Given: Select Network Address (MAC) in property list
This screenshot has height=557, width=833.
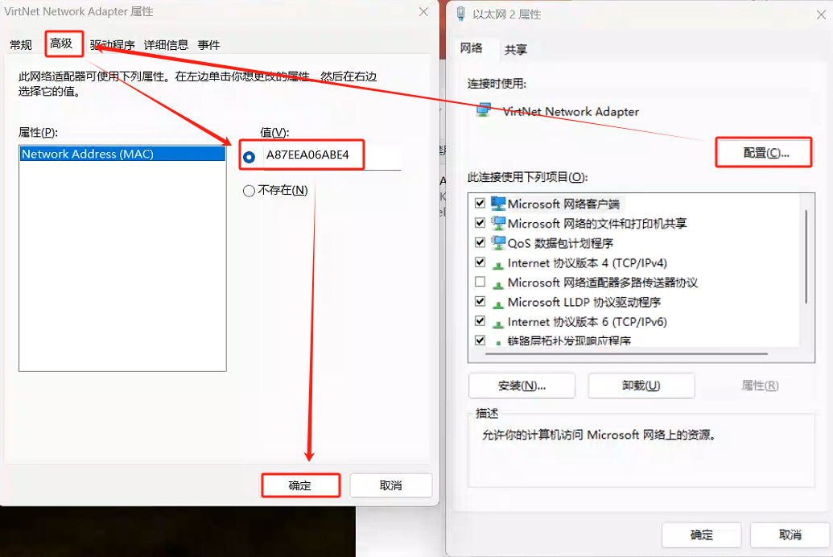Looking at the screenshot, I should 122,154.
